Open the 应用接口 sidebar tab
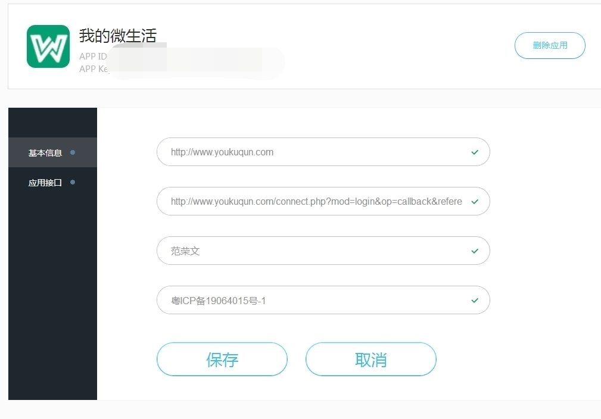Viewport: 601px width, 419px height. 52,182
